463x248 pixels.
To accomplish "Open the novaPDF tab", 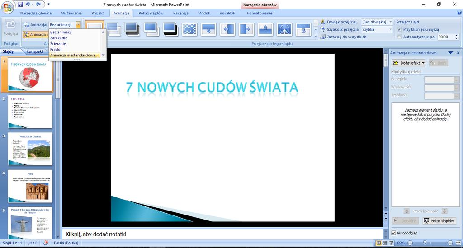I will [227, 13].
